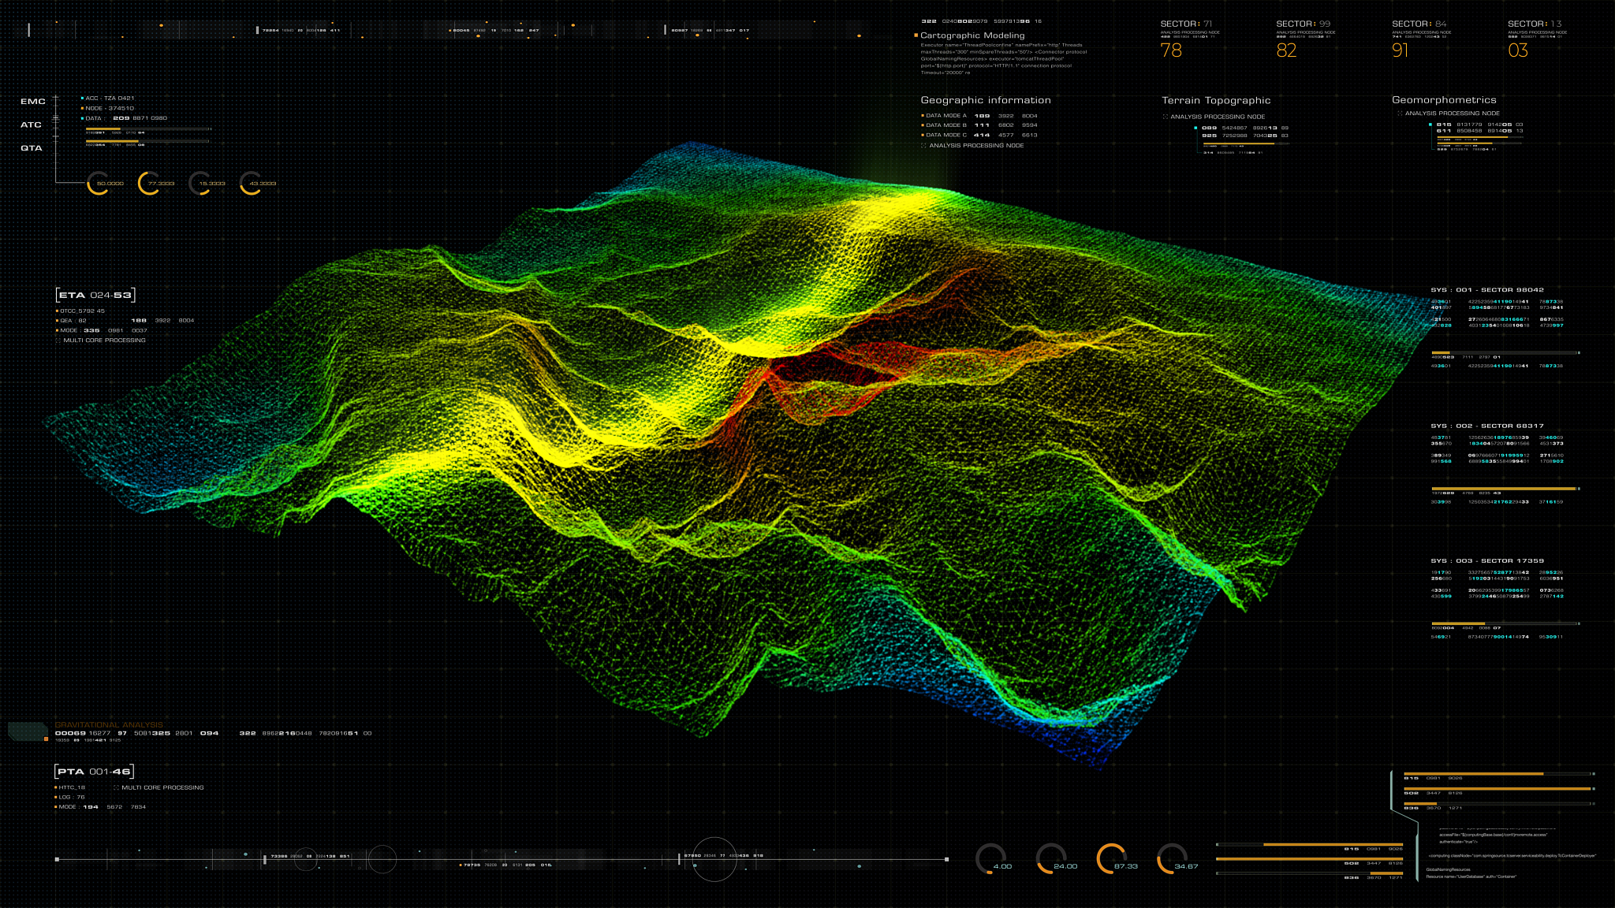Select the EMC label in left scale
Viewport: 1615px width, 908px height.
(32, 102)
